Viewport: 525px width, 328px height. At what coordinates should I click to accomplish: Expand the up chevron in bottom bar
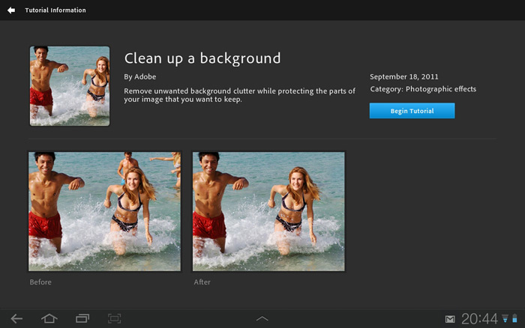262,318
